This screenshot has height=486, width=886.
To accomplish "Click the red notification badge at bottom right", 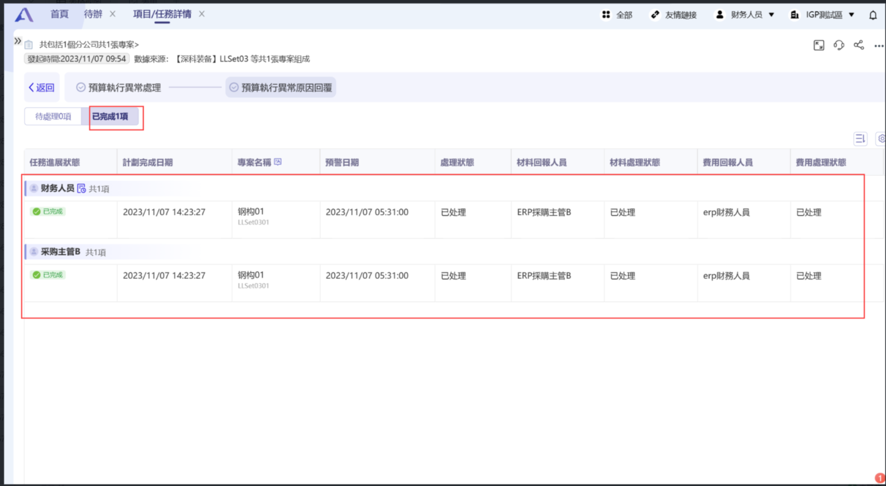I will click(880, 478).
